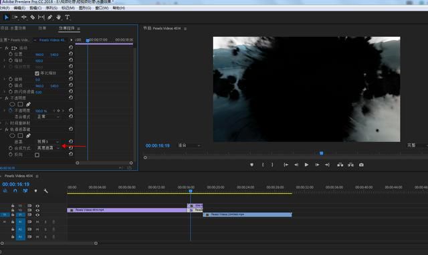Click the Lift button
Screen dimensions: 428x255
point(340,165)
